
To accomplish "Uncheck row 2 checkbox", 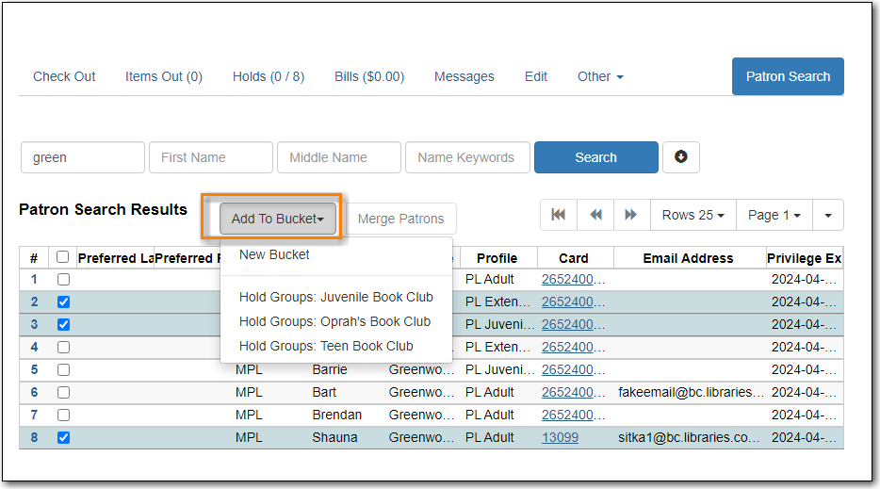I will (x=63, y=302).
